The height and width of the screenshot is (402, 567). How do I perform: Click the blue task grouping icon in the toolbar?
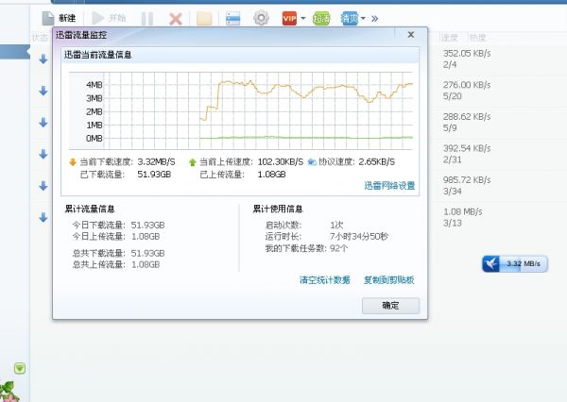pos(232,18)
